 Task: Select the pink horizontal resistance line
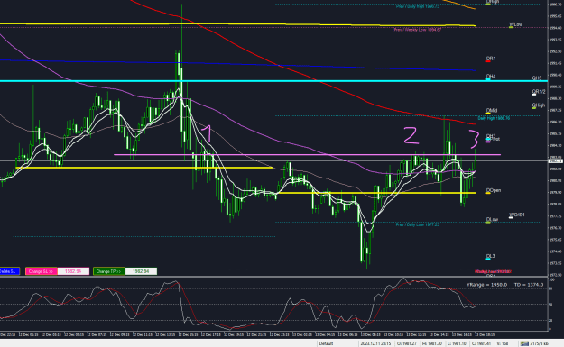(x=306, y=155)
